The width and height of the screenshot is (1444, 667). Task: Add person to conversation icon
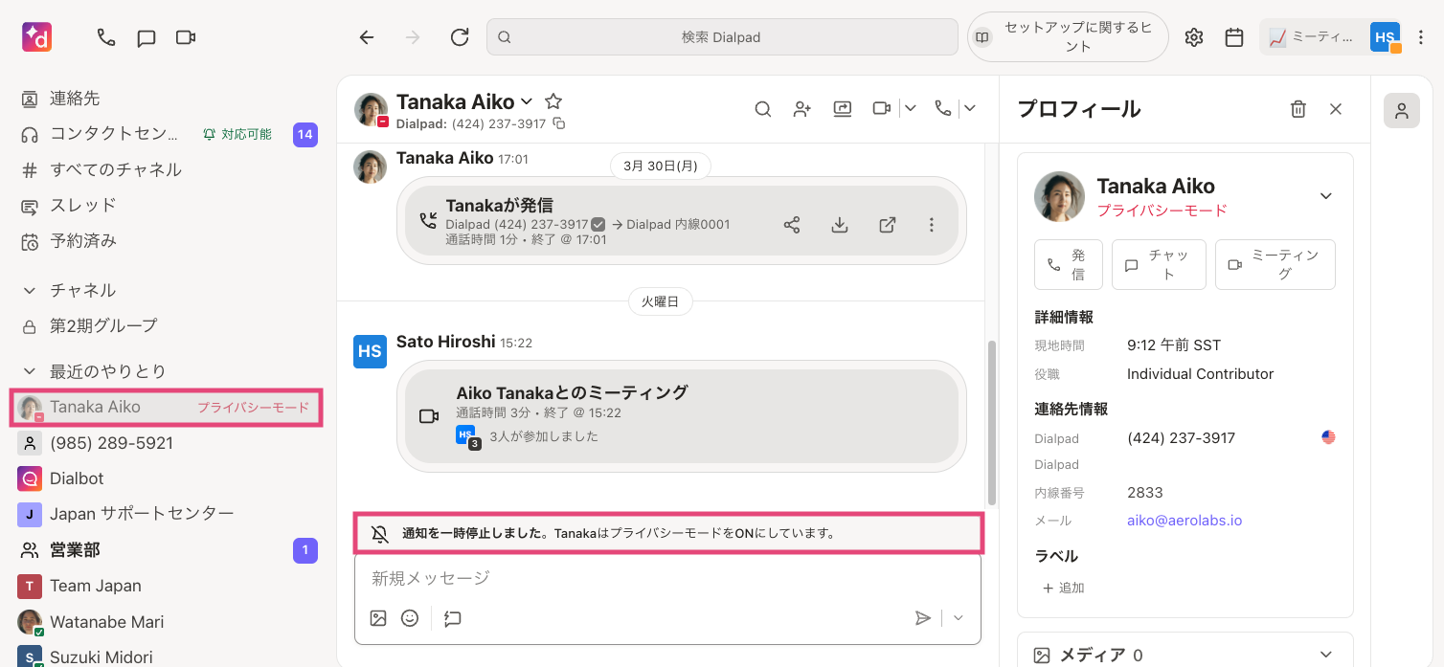point(802,109)
